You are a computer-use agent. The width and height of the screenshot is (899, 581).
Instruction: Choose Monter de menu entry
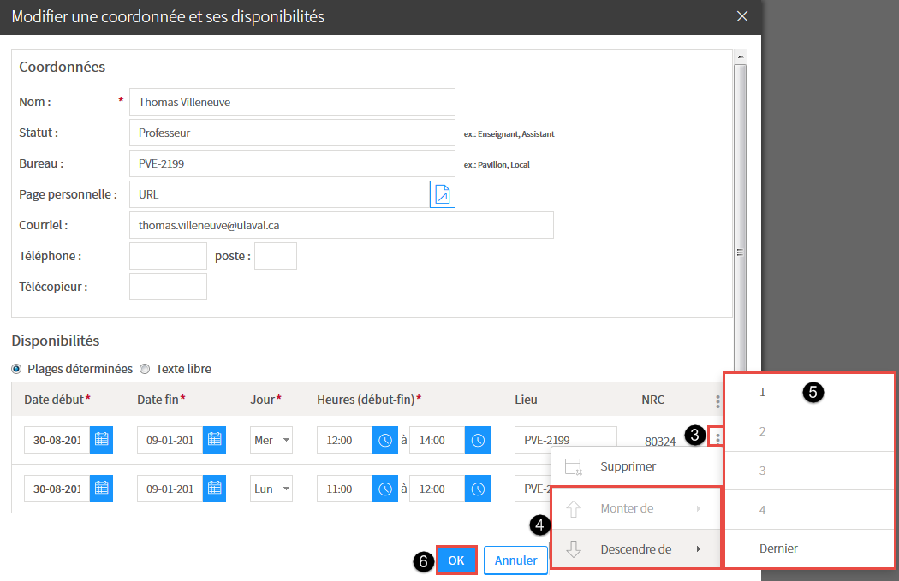pyautogui.click(x=635, y=508)
